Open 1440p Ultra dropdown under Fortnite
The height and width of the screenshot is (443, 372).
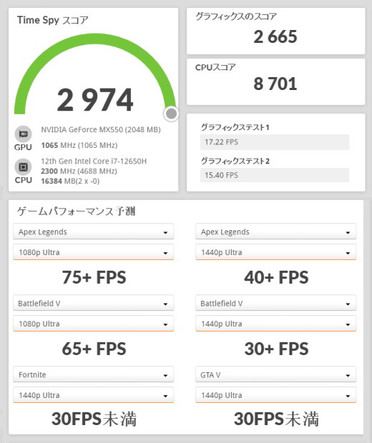93,395
